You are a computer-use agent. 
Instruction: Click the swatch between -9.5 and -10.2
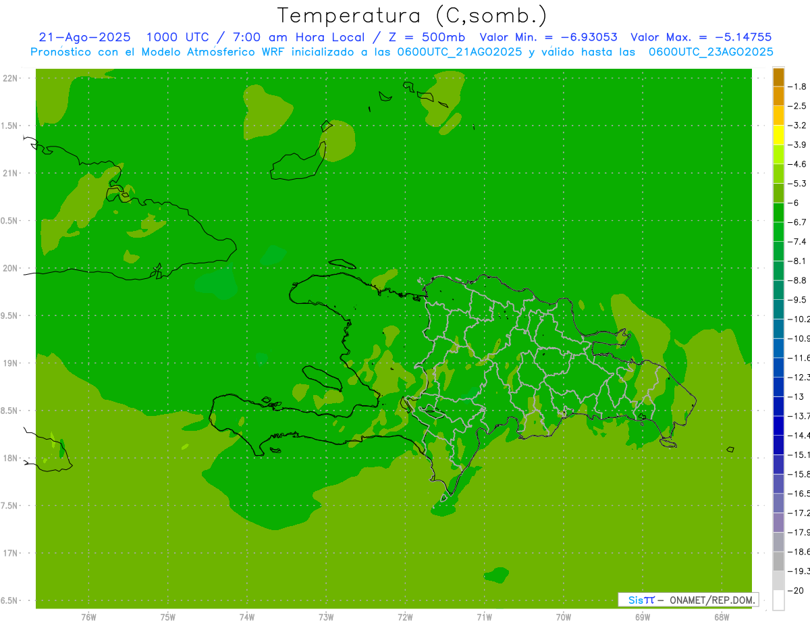pyautogui.click(x=778, y=309)
